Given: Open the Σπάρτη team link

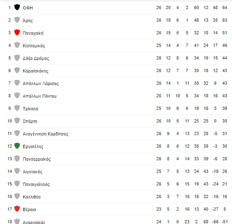Looking at the screenshot, I should click(30, 121).
